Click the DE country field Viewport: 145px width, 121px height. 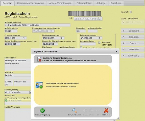click(9, 84)
